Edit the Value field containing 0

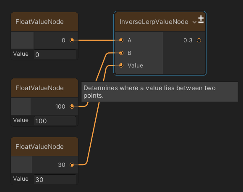click(x=55, y=54)
